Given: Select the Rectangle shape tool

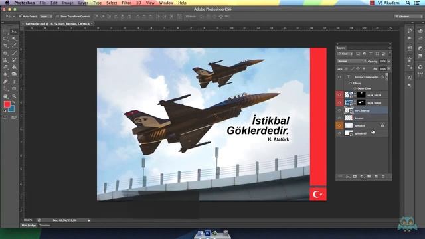Looking at the screenshot, I should tap(14, 88).
